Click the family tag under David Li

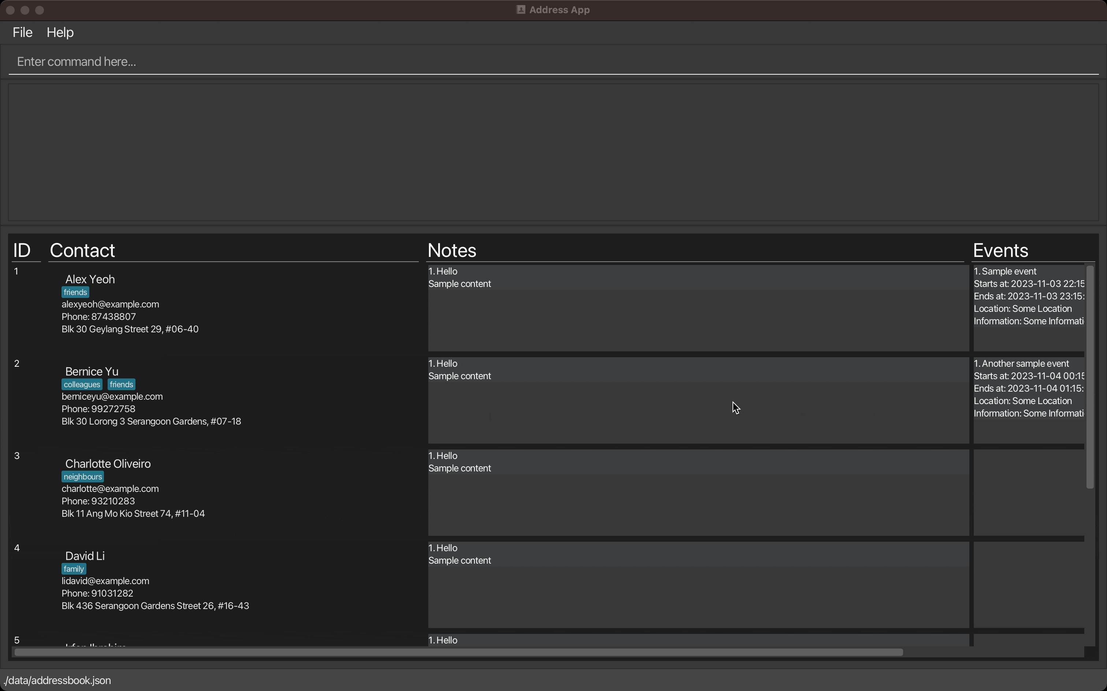pyautogui.click(x=74, y=569)
